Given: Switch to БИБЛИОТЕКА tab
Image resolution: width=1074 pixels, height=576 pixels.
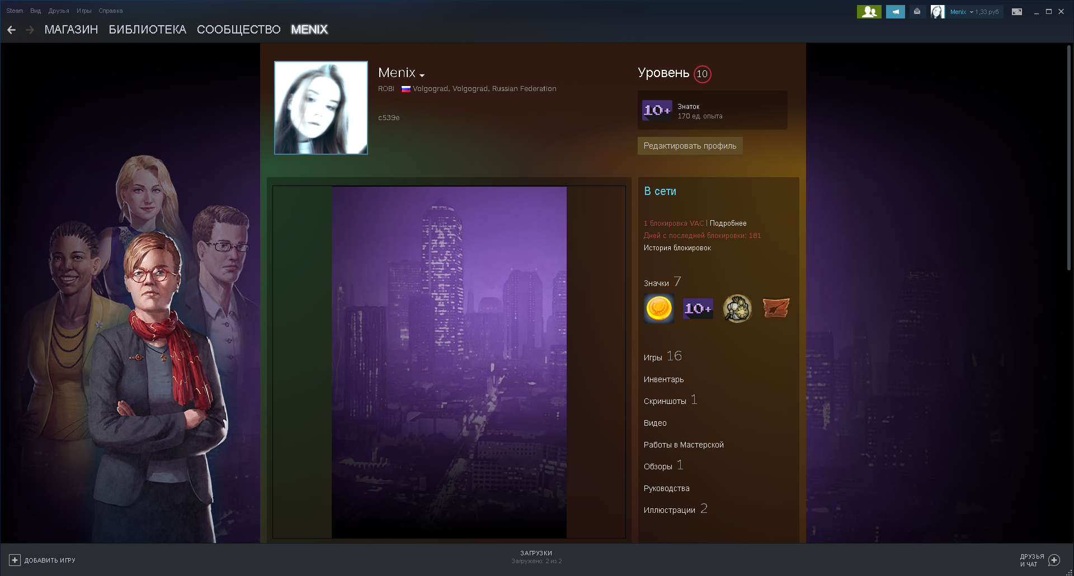Looking at the screenshot, I should click(147, 30).
